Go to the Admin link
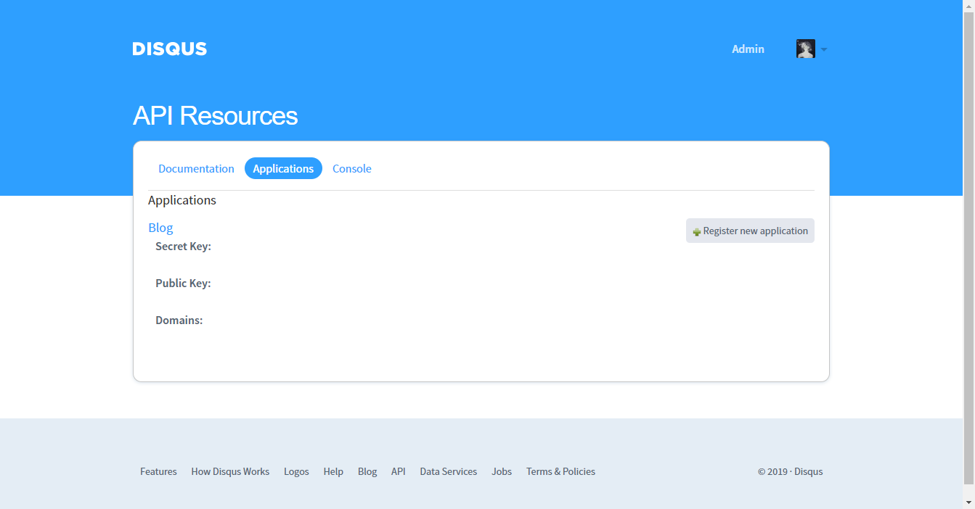Image resolution: width=975 pixels, height=509 pixels. [x=748, y=49]
